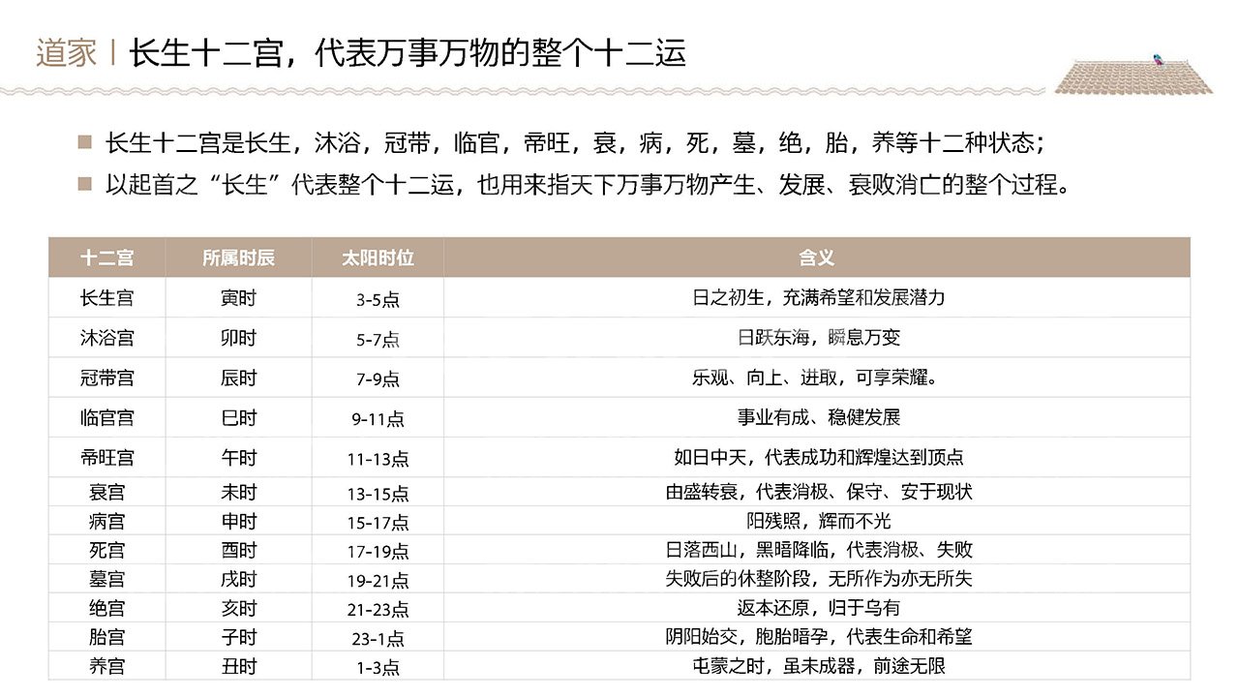
Task: Select the "十二宫" column header
Action: click(106, 258)
